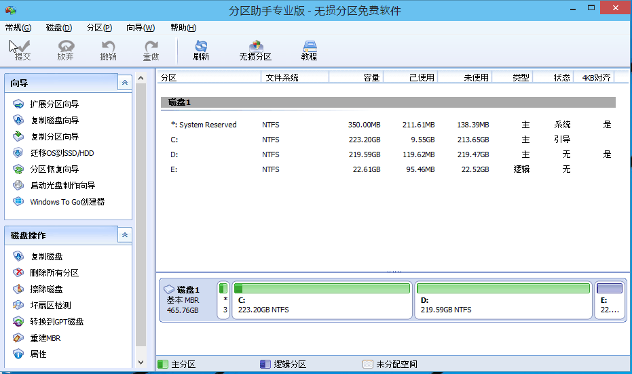632x374 pixels.
Task: Select the System Reserved partition row
Action: (x=388, y=125)
